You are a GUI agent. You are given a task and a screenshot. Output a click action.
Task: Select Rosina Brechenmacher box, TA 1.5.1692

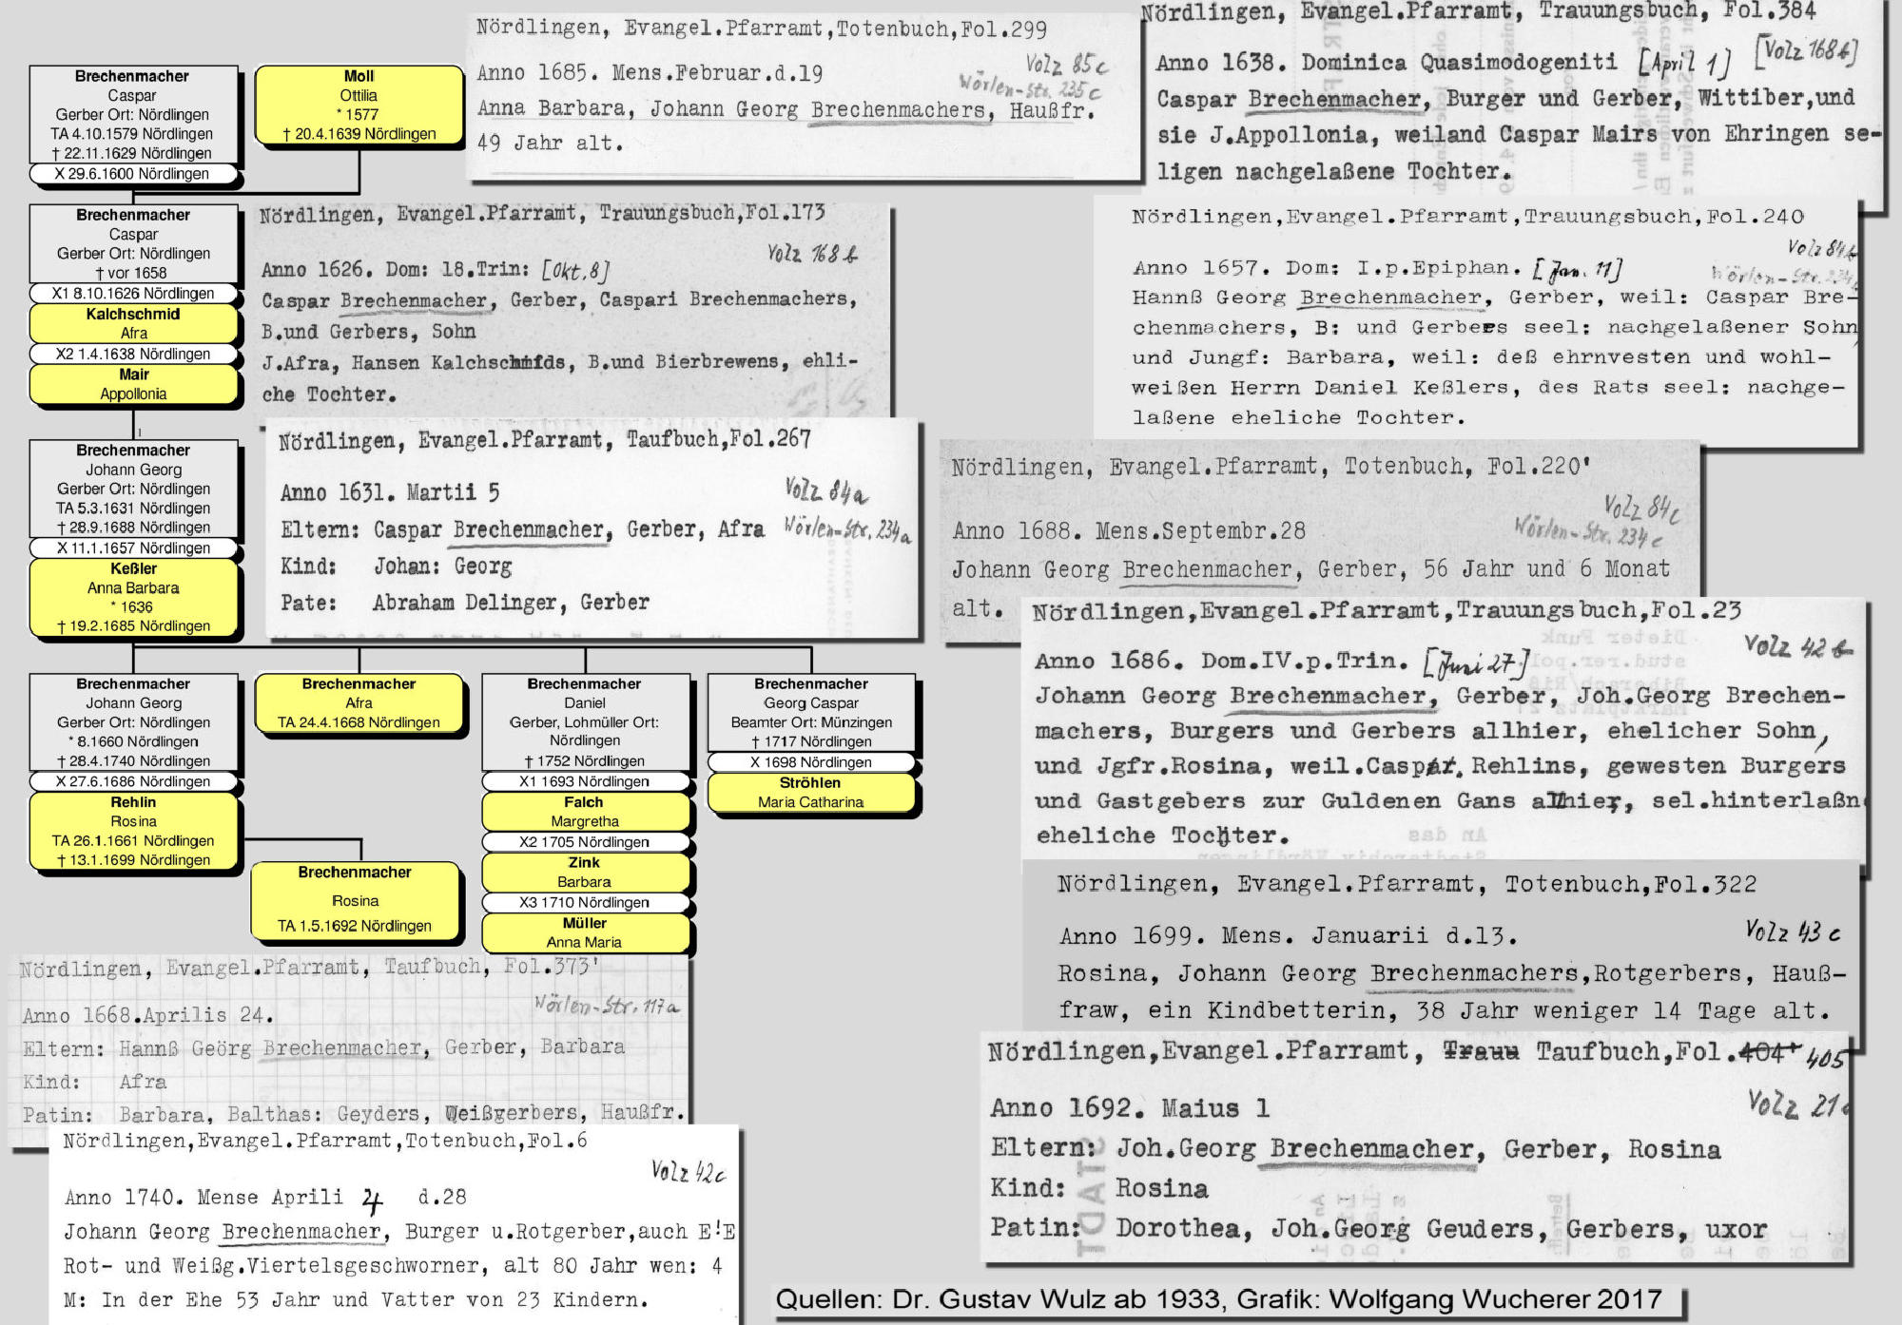[355, 899]
